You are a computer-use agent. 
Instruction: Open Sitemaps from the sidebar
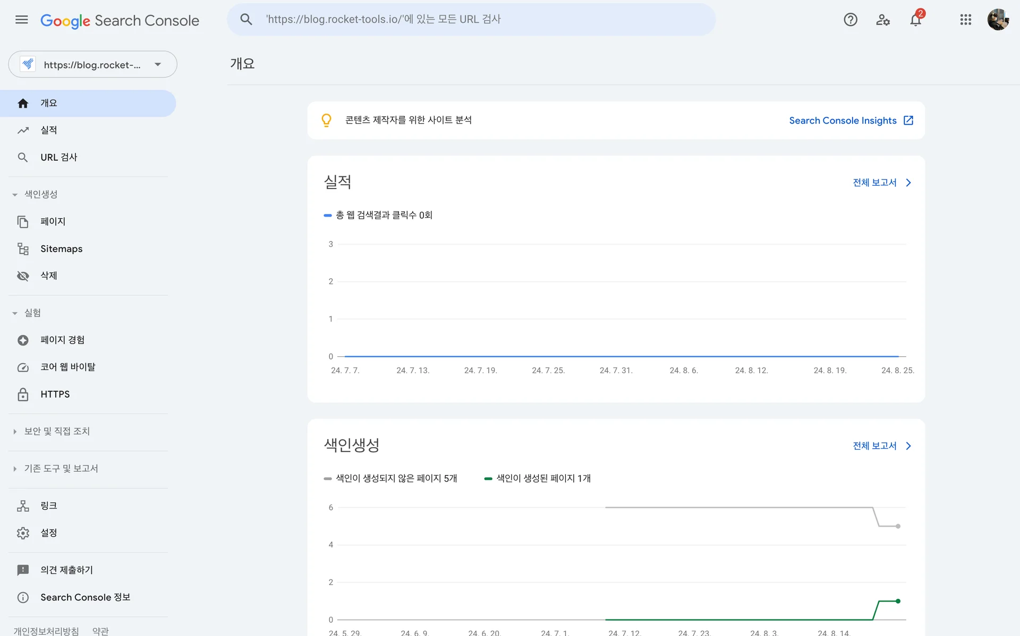pos(61,248)
